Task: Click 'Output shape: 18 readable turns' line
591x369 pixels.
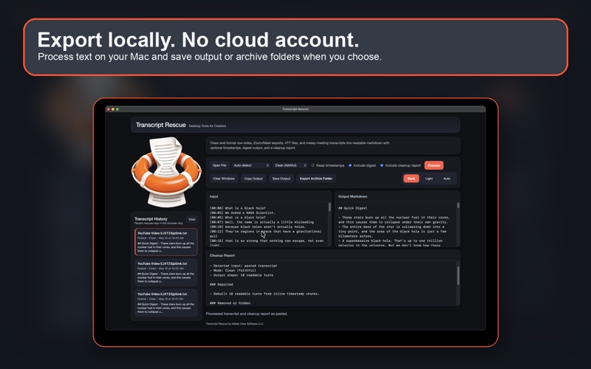Action: tap(242, 275)
